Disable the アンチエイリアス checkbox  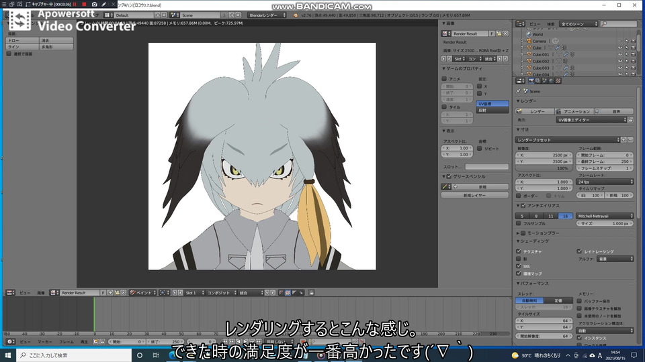pyautogui.click(x=523, y=206)
